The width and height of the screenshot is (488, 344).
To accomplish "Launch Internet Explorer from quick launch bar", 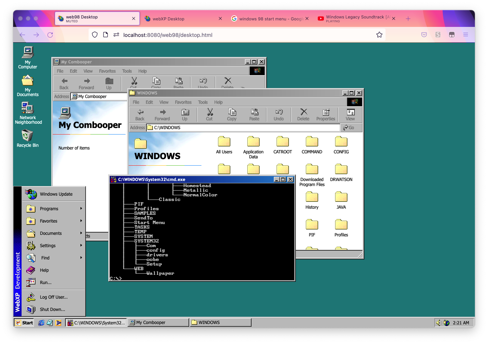I will [x=42, y=323].
